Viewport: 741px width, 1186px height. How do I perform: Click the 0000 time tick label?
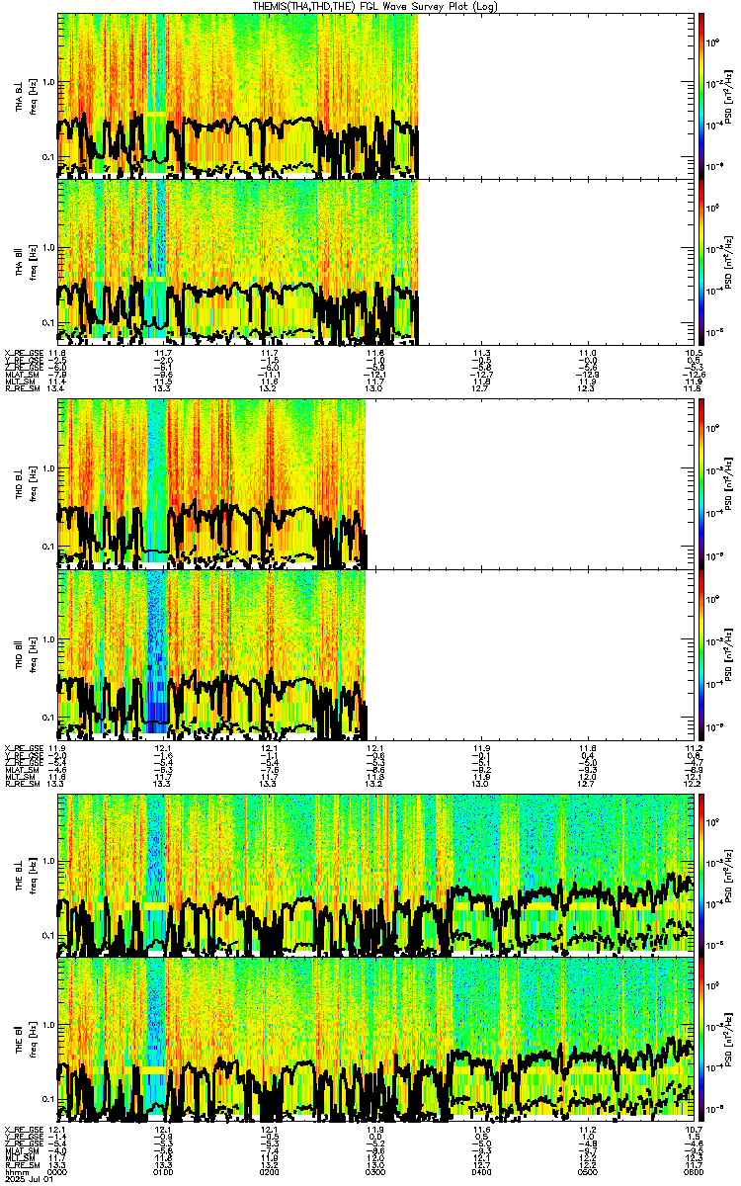tap(57, 1172)
